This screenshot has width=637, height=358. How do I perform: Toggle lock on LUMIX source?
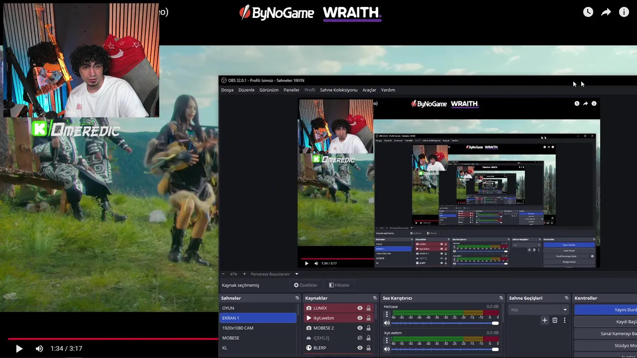pos(369,308)
